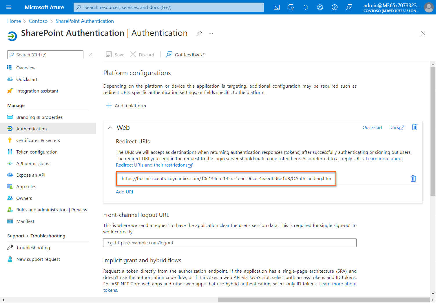Click the hamburger menu icon
Screen dimensions: 436x303
[8, 7]
